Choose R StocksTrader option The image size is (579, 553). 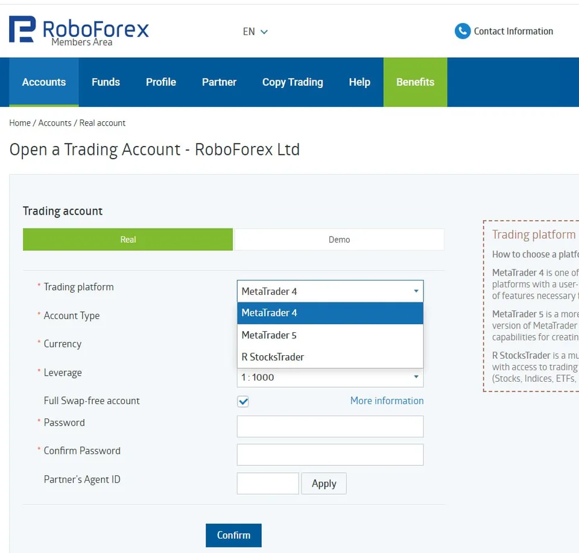pyautogui.click(x=330, y=357)
